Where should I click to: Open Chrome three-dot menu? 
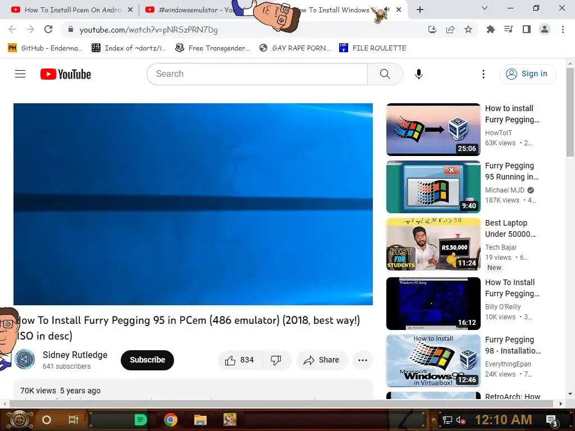[x=563, y=30]
